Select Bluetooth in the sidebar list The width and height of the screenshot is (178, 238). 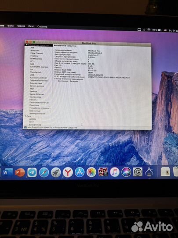tap(35, 50)
